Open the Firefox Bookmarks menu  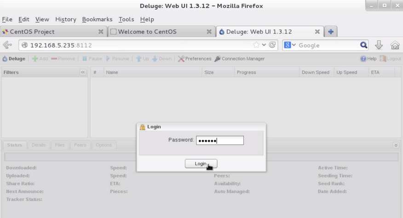(x=97, y=19)
